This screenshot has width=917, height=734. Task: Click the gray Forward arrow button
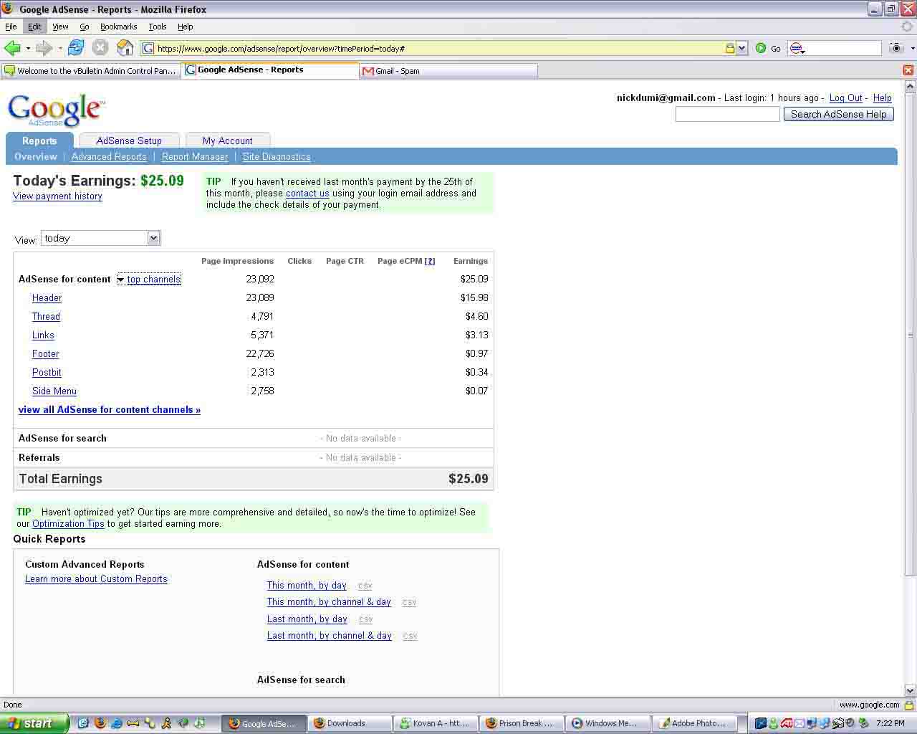tap(44, 48)
